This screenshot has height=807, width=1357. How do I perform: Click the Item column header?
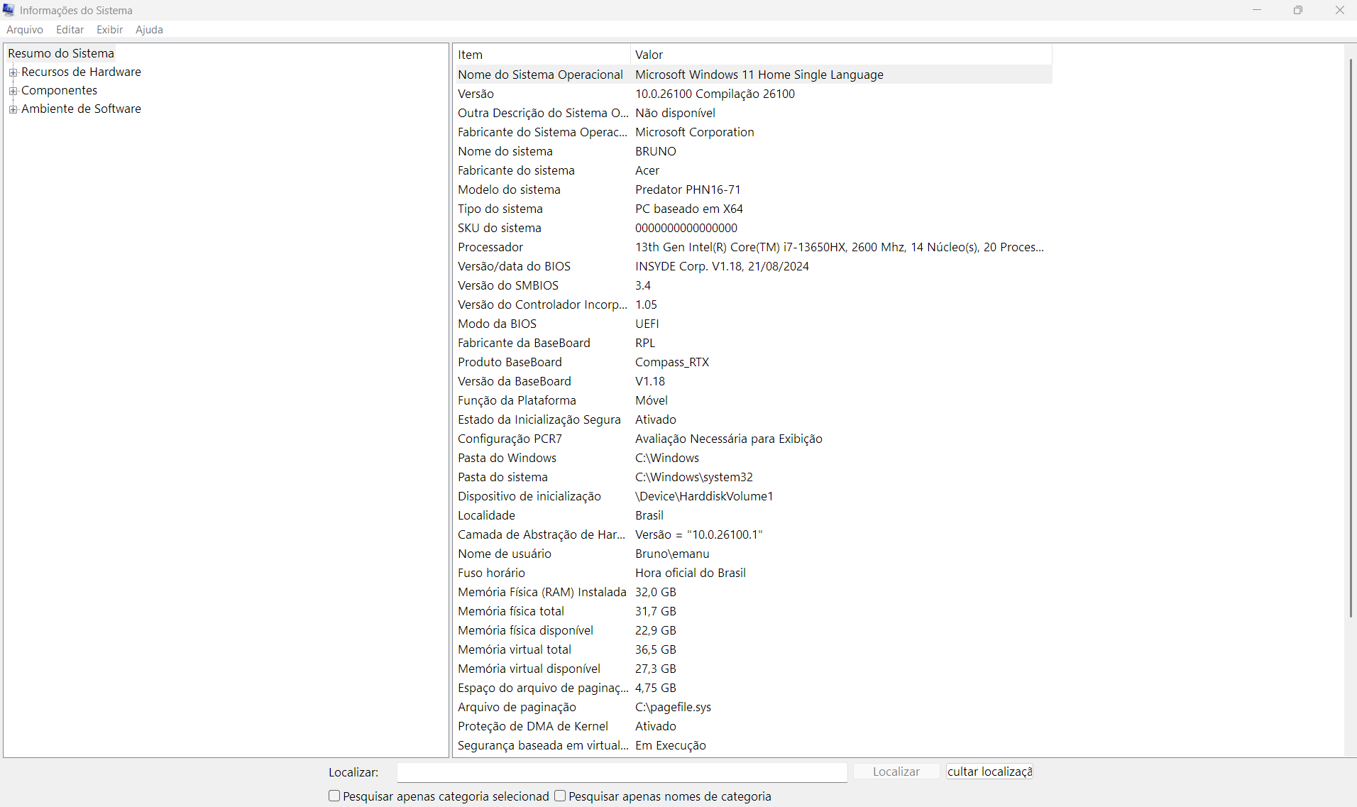[x=542, y=55]
